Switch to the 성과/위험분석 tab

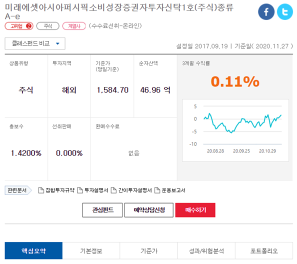tap(206, 250)
